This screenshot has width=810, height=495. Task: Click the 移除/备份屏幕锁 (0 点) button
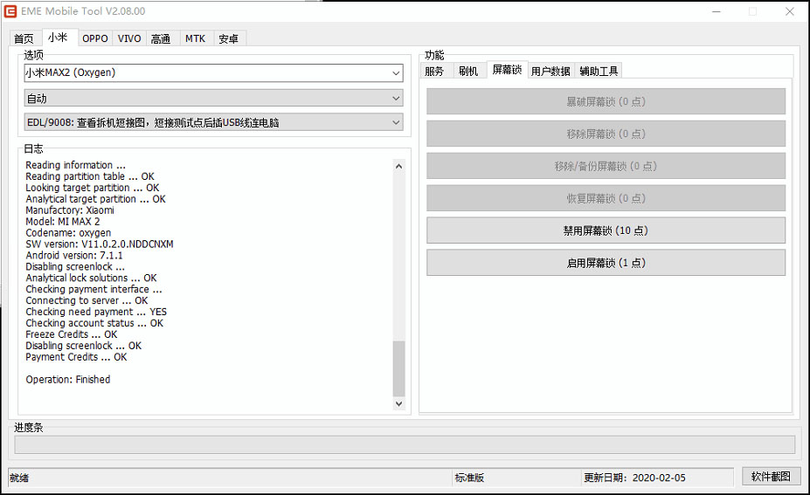pos(606,166)
